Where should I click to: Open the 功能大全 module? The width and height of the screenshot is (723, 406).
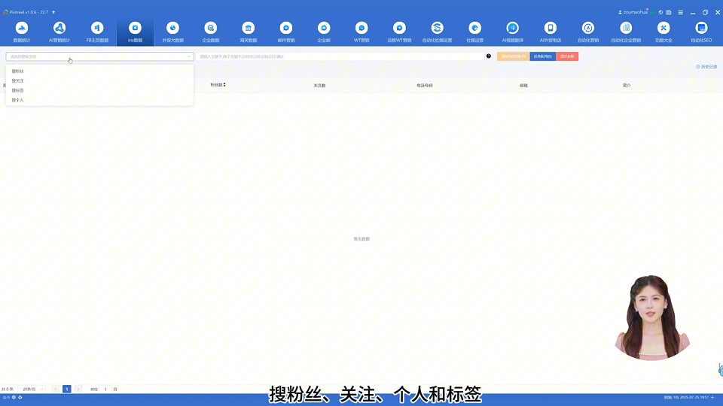(x=664, y=32)
